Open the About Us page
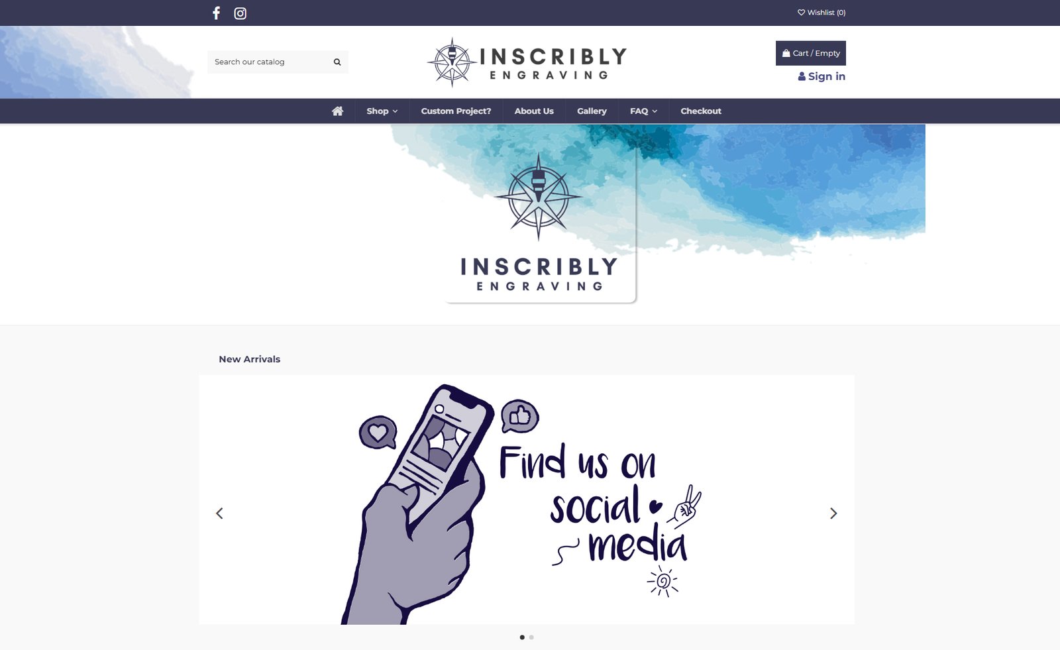1060x650 pixels. point(534,111)
